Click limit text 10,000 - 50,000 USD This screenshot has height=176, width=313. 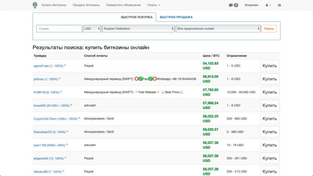coord(241,92)
